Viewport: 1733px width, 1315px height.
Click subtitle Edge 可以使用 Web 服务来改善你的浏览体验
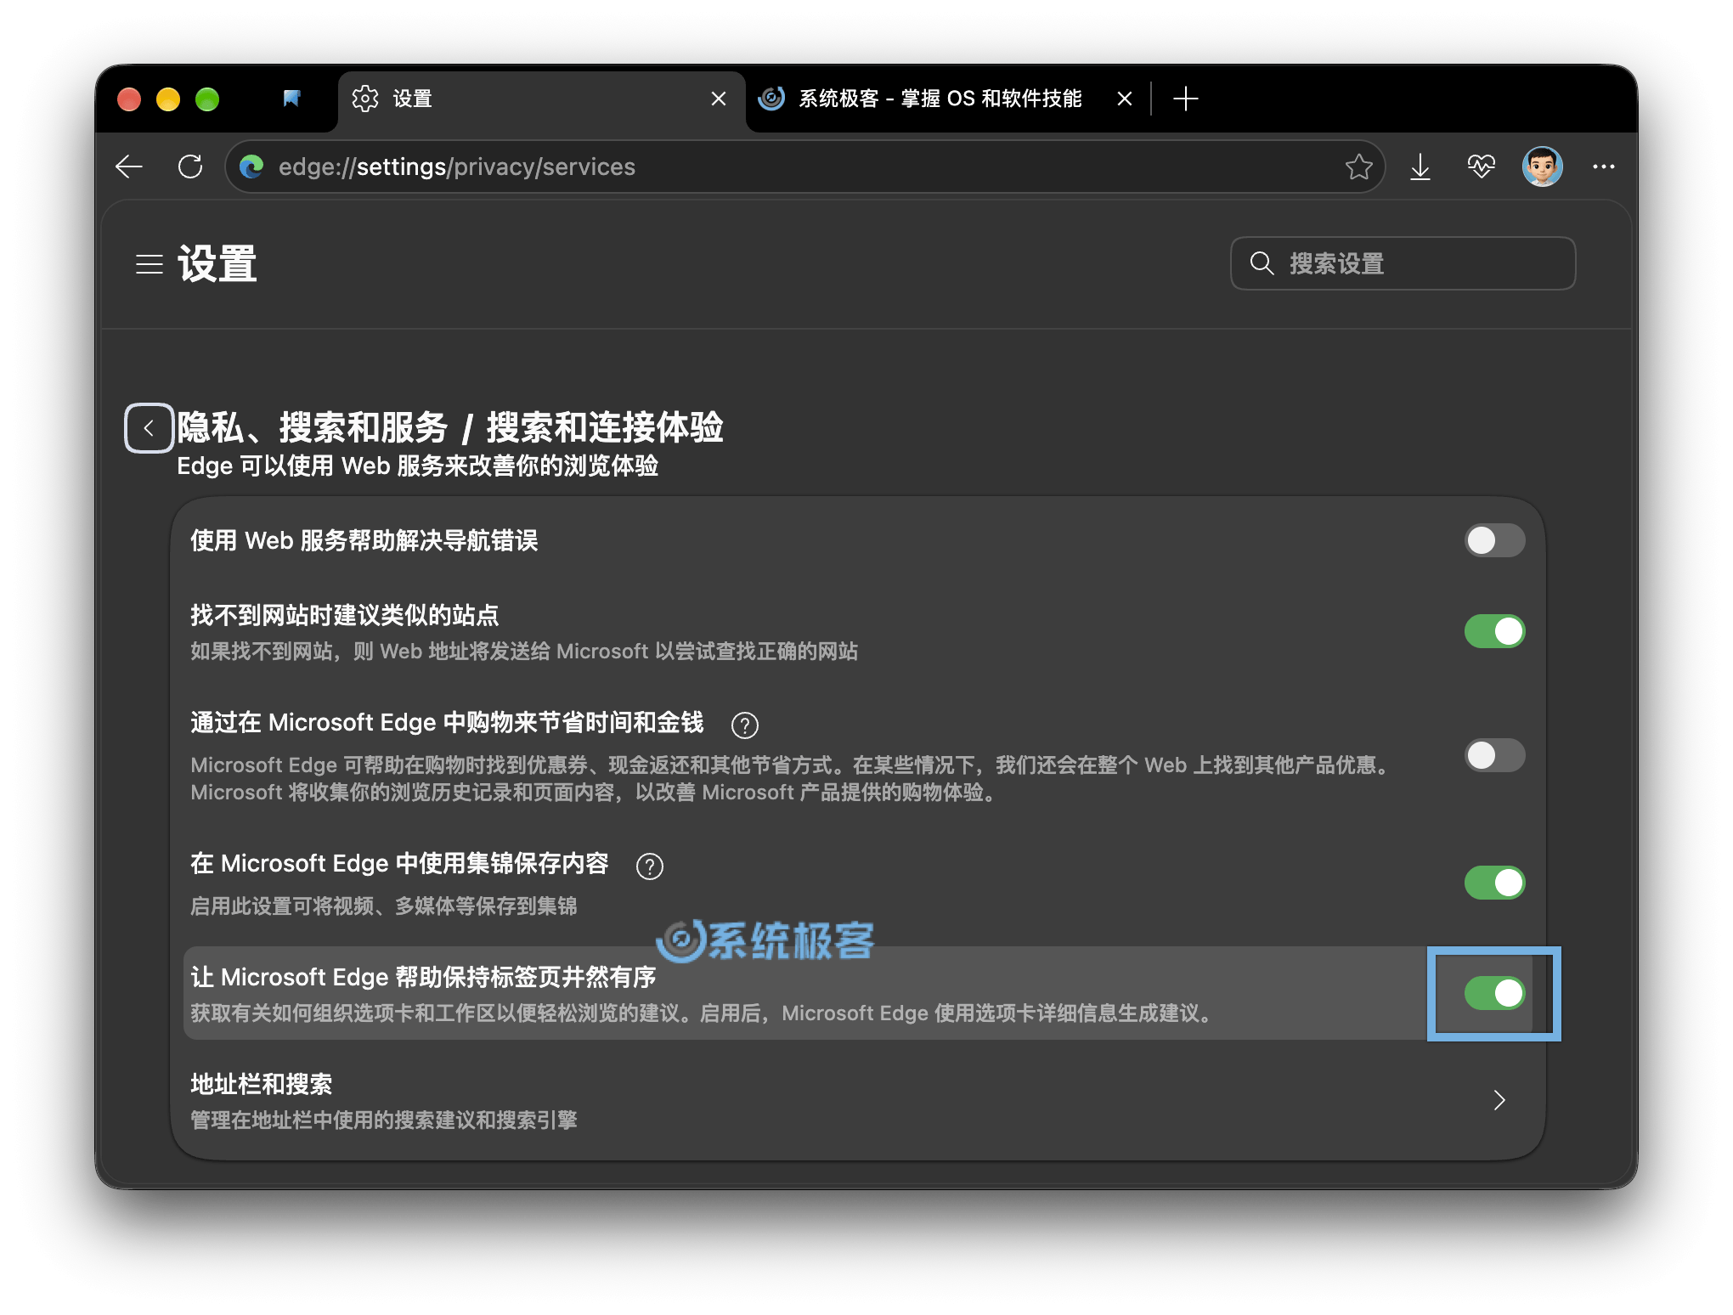coord(417,466)
